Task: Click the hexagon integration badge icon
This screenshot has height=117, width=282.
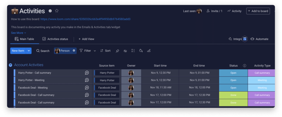Action: pos(245,39)
